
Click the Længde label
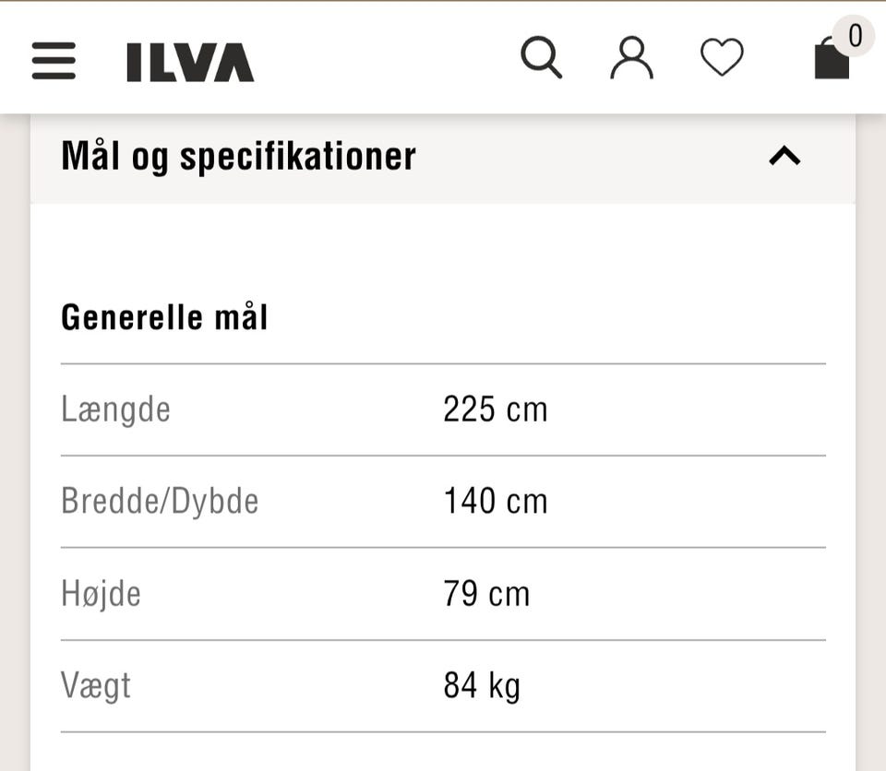(x=115, y=409)
